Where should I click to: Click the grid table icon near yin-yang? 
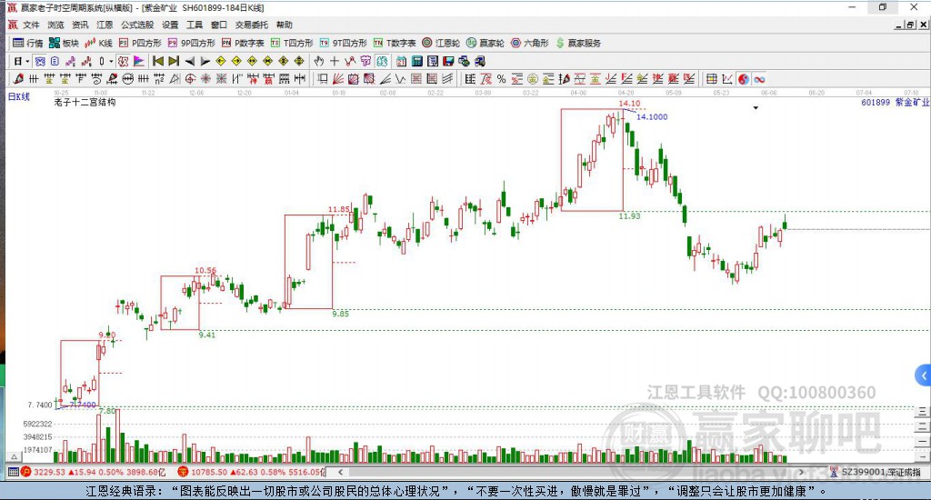click(x=712, y=79)
